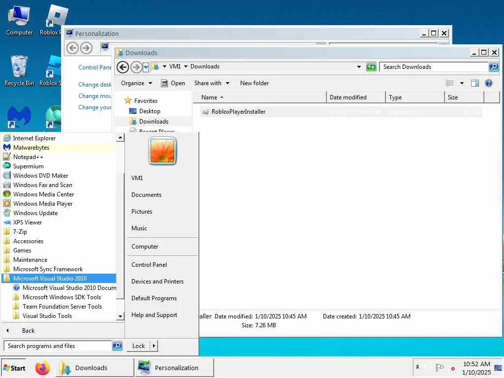Select Help and Support in Start menu

pyautogui.click(x=154, y=315)
